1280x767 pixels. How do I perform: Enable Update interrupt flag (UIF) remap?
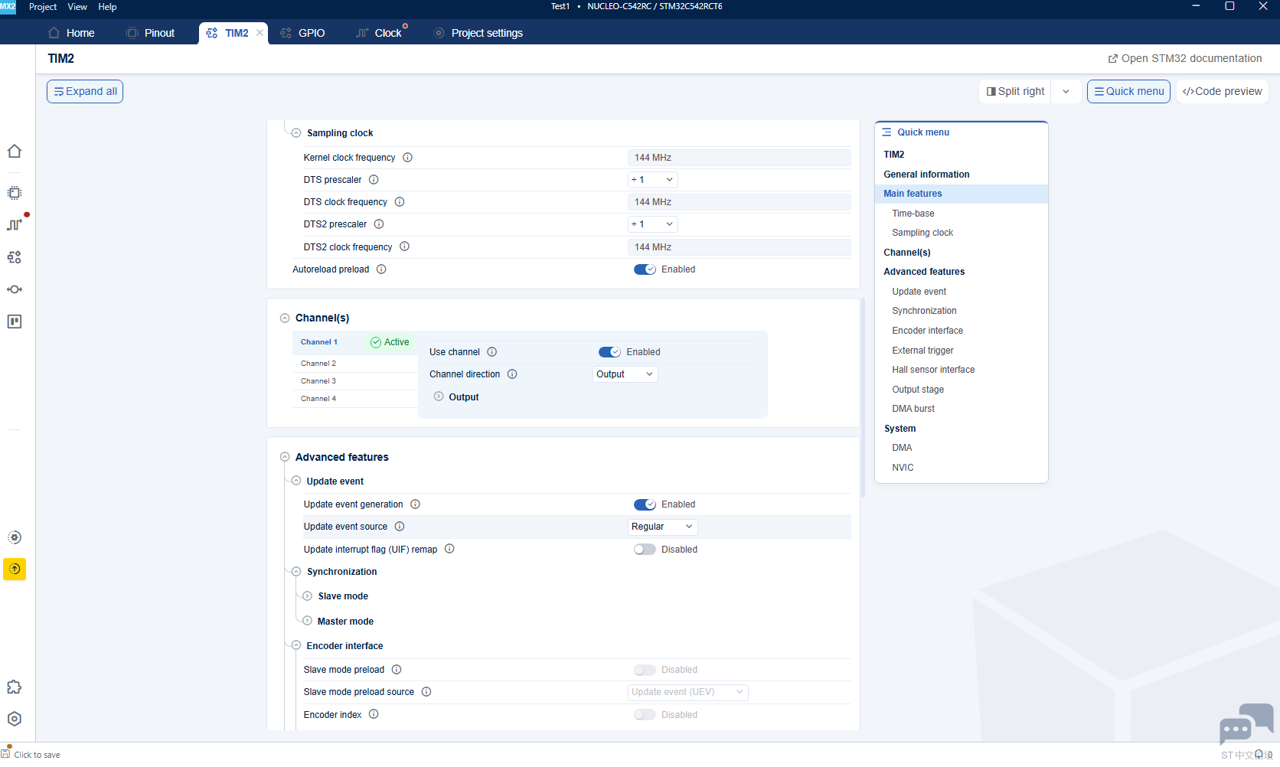pos(645,550)
